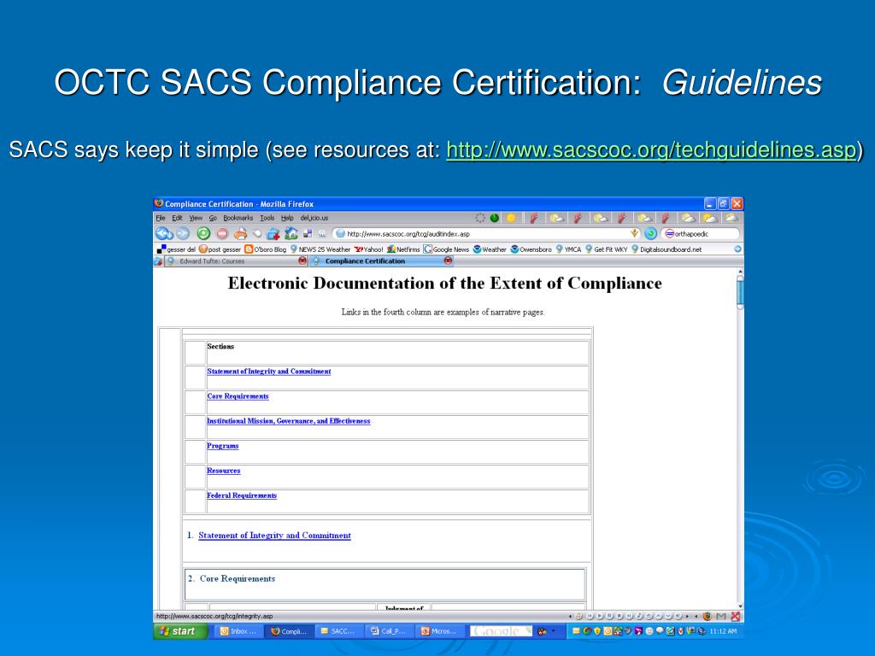Follow the techguidelines.asp link on the slide
The width and height of the screenshot is (875, 656).
651,149
